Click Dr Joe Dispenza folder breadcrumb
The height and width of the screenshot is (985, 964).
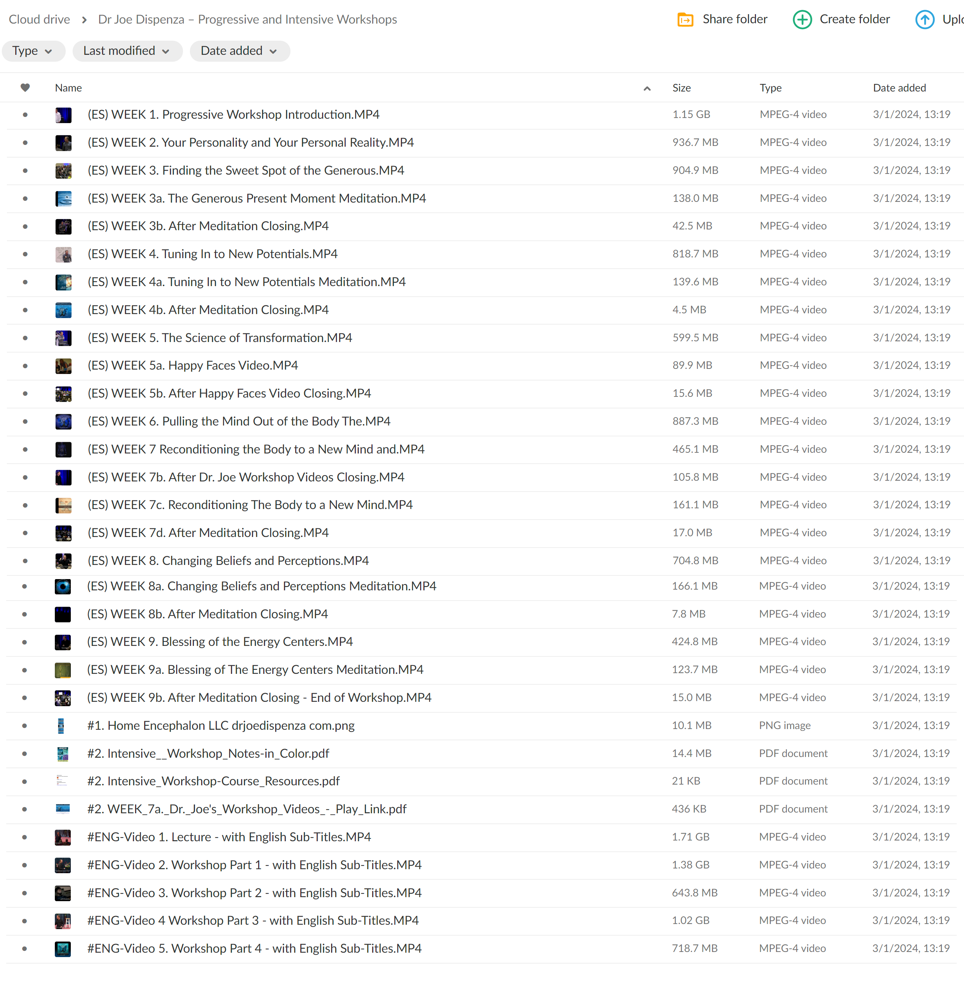coord(247,19)
